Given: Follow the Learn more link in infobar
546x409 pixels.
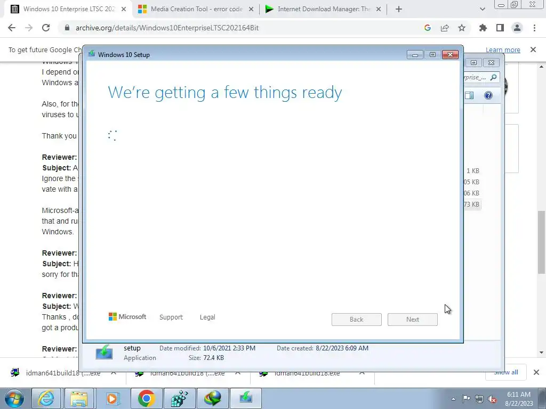Looking at the screenshot, I should pyautogui.click(x=503, y=50).
